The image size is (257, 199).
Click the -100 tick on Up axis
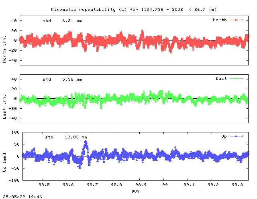pyautogui.click(x=14, y=181)
